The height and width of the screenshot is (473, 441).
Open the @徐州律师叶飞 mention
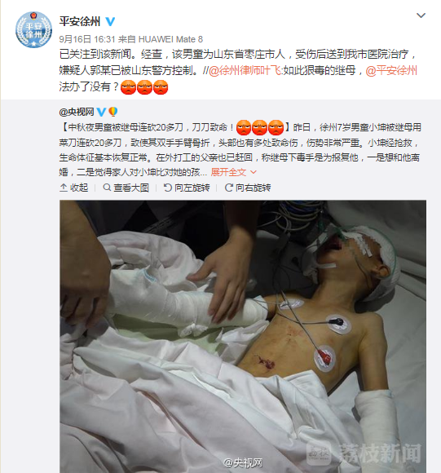[x=245, y=71]
